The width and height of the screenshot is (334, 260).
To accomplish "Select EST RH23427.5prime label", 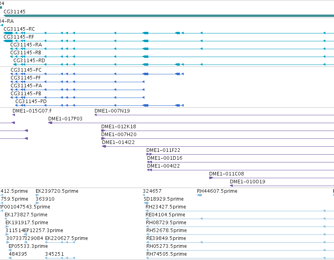I will coord(166,207).
